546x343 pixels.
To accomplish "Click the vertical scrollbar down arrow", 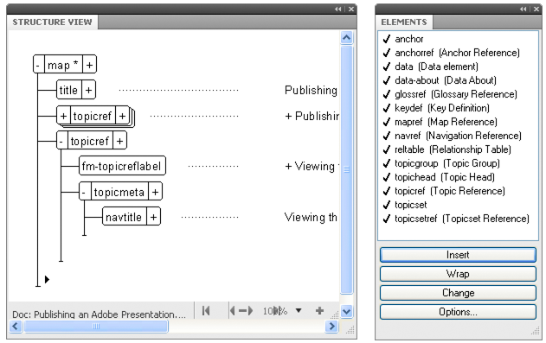I will tap(346, 311).
